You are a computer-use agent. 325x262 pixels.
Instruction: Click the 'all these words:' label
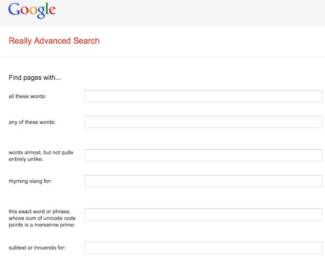click(x=27, y=96)
